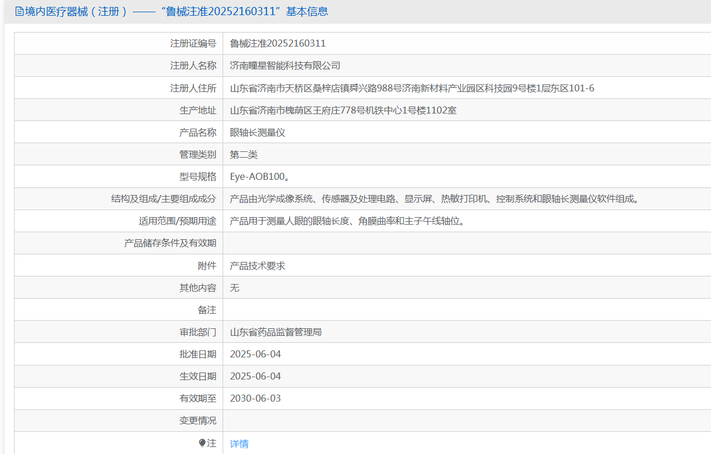Click the value 山东省药品监督管理局
Screen dimensions: 711x454
click(276, 332)
